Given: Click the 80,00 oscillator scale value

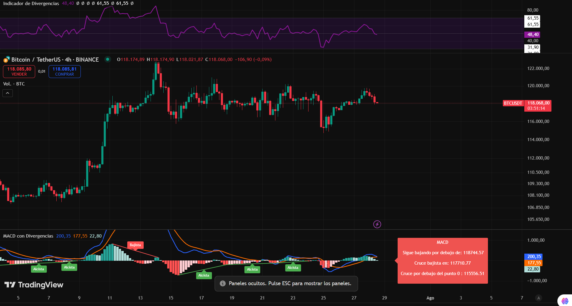Looking at the screenshot, I should coord(533,10).
